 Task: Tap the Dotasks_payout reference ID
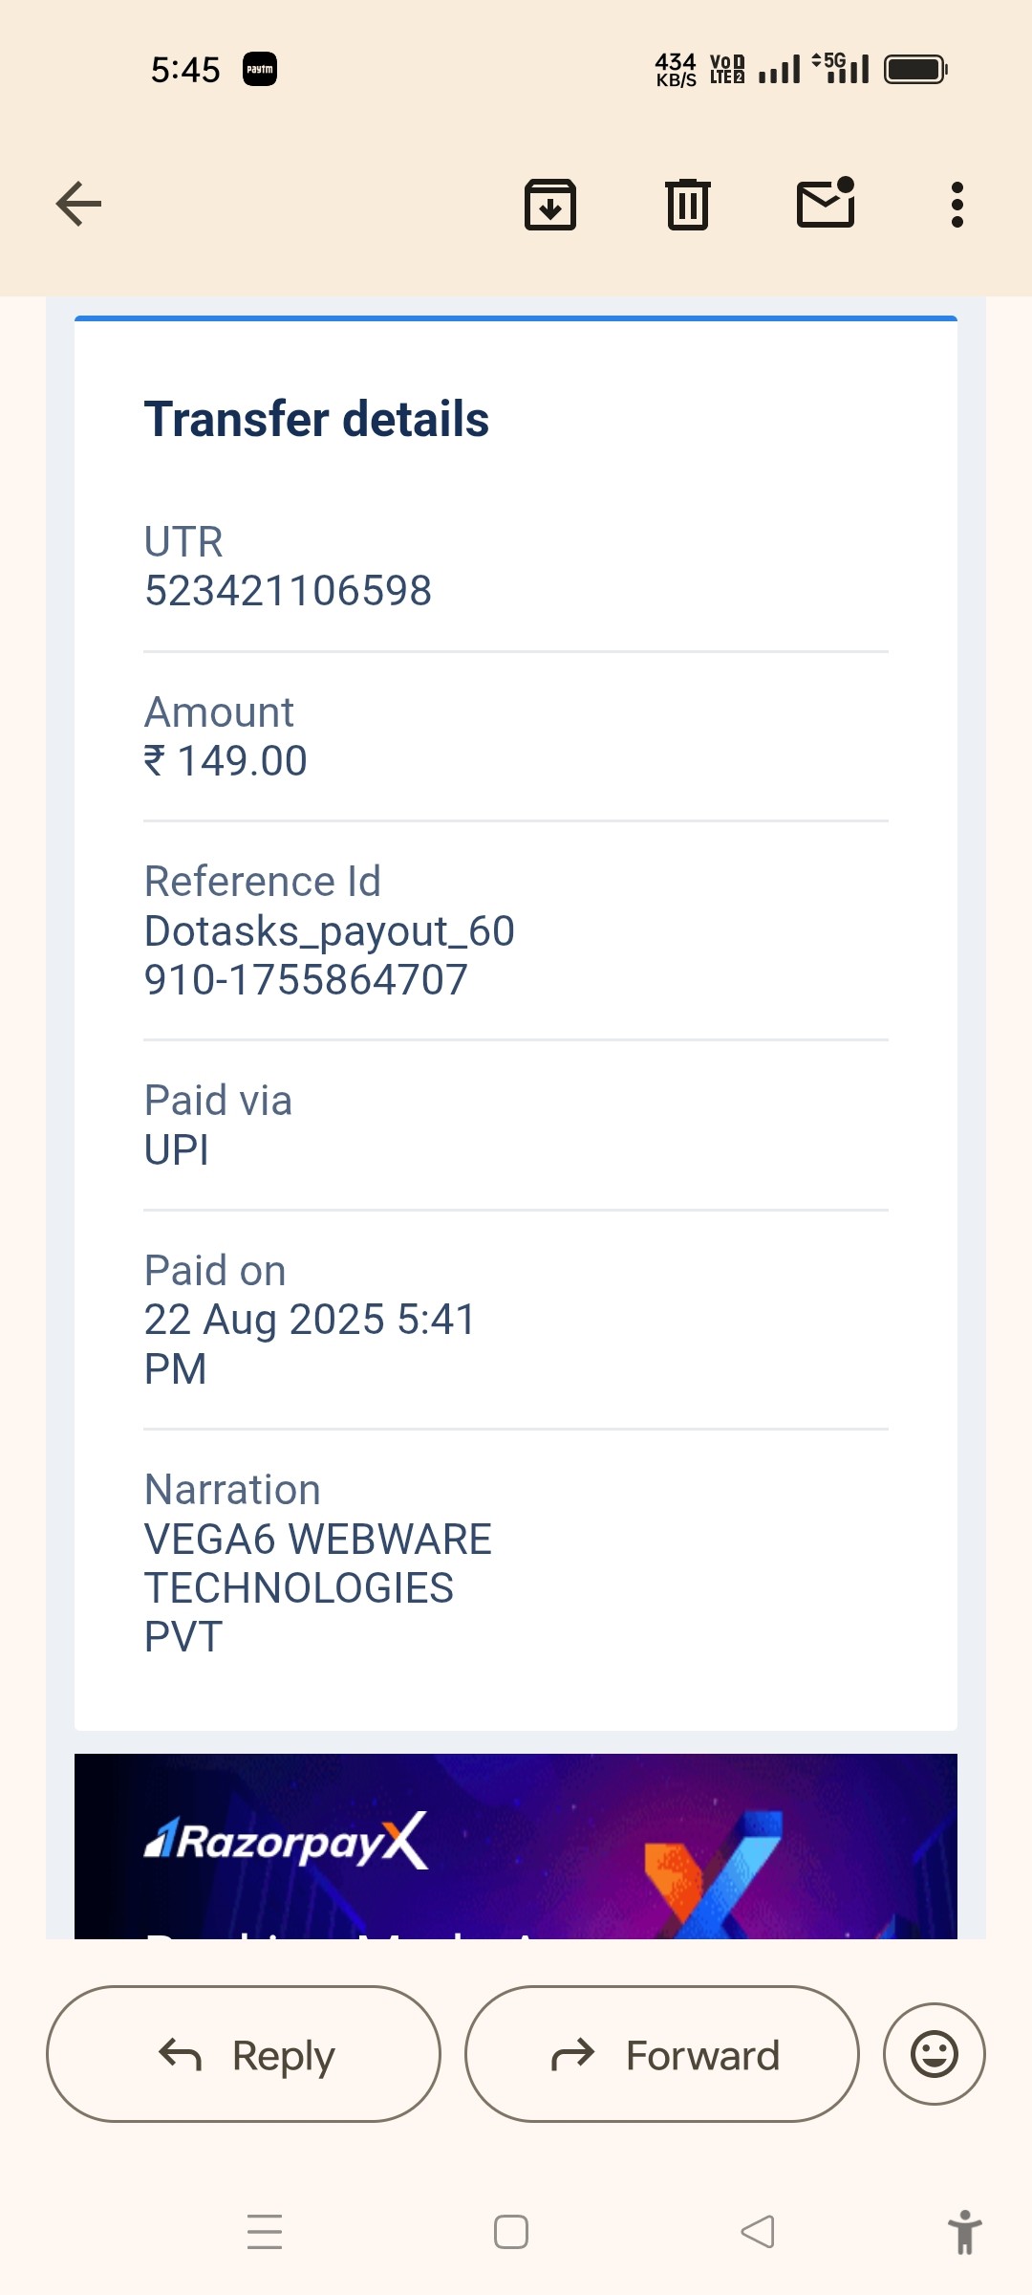click(329, 954)
